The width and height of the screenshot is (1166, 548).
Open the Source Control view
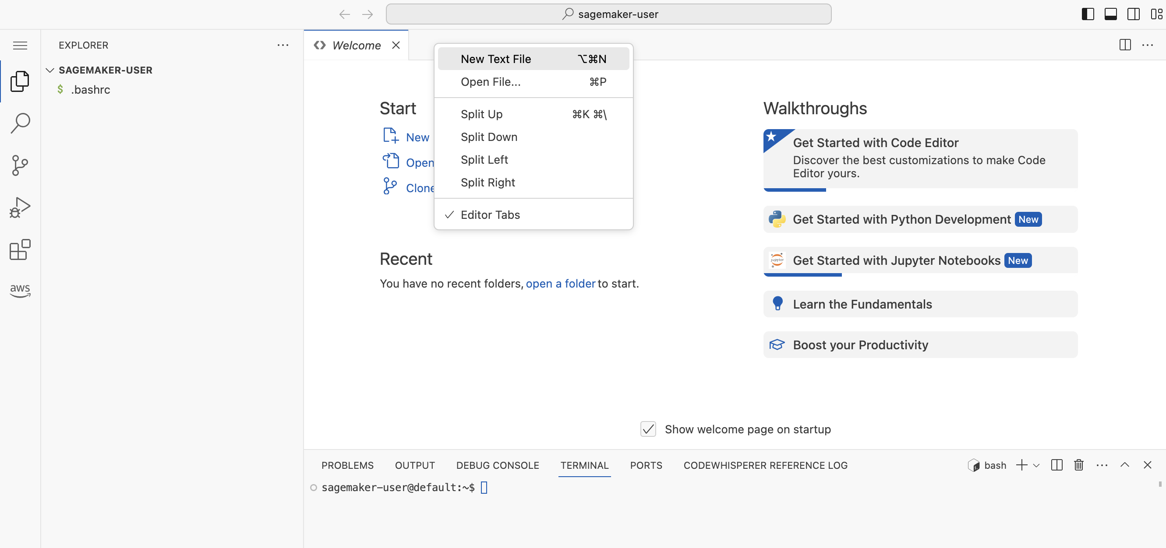(20, 165)
